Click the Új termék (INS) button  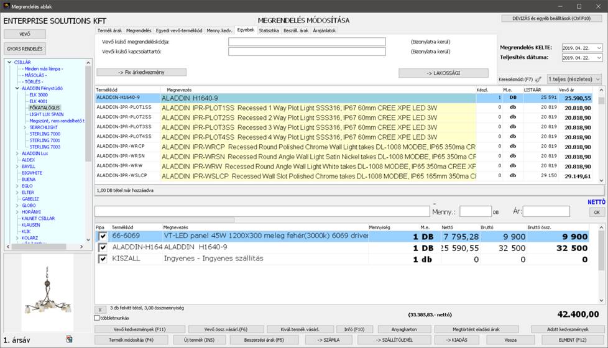point(200,340)
